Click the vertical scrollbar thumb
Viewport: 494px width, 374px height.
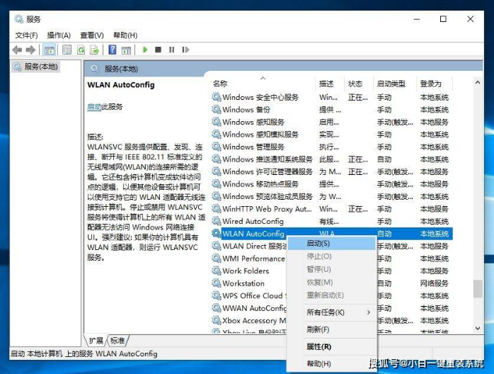point(478,288)
